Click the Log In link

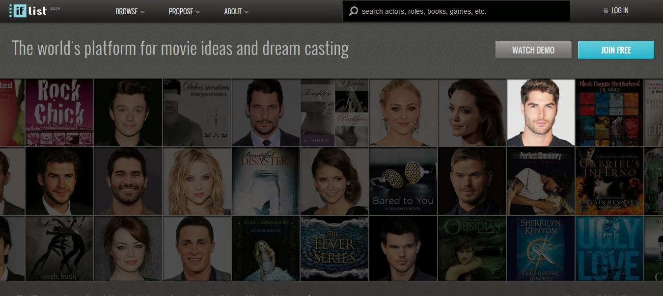[620, 11]
